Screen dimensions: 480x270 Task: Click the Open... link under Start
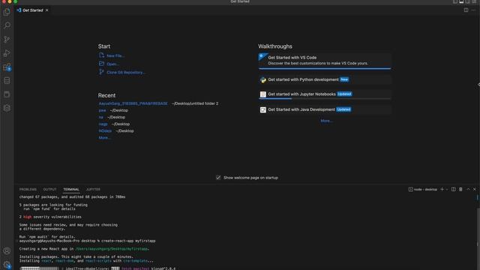click(112, 64)
